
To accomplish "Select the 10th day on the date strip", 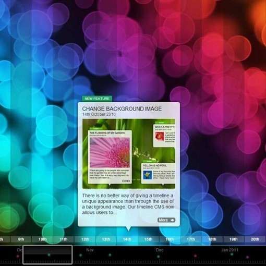I will [x=42, y=239].
